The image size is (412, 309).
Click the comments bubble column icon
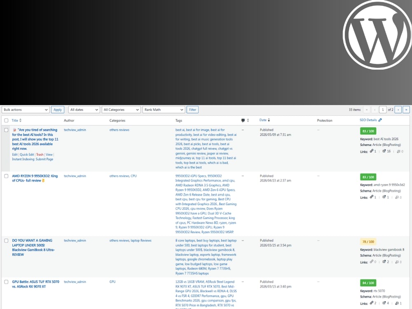[x=243, y=120]
